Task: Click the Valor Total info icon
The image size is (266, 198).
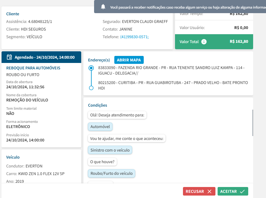Action: 204,42
